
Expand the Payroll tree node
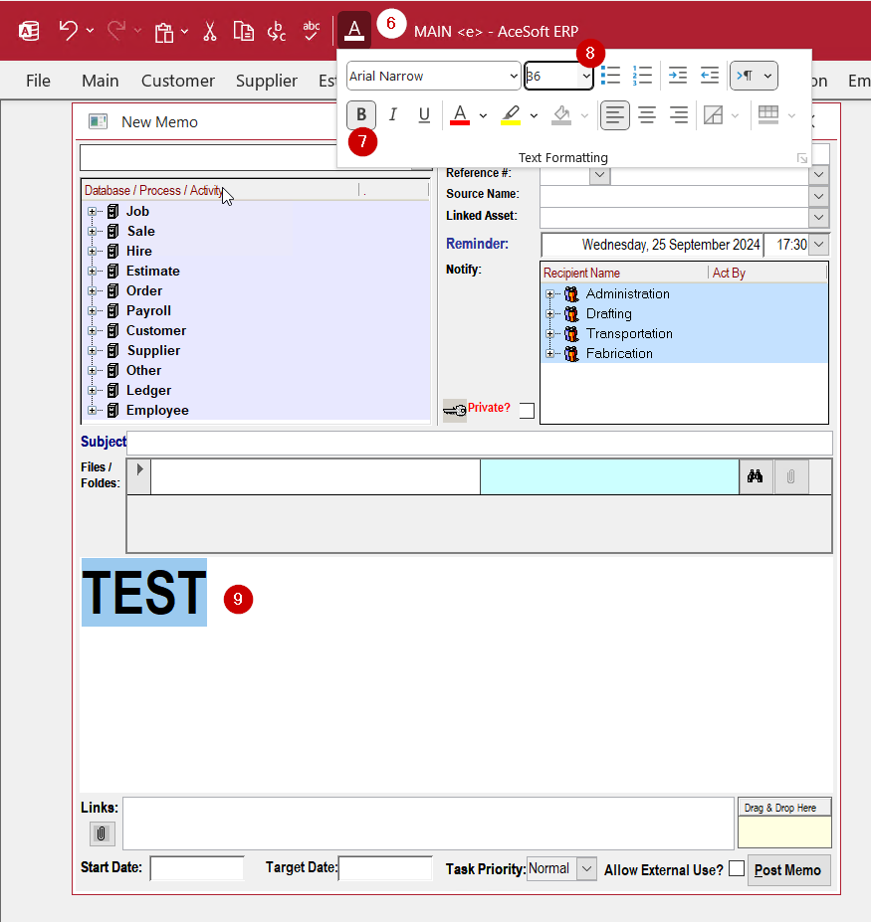tap(92, 310)
